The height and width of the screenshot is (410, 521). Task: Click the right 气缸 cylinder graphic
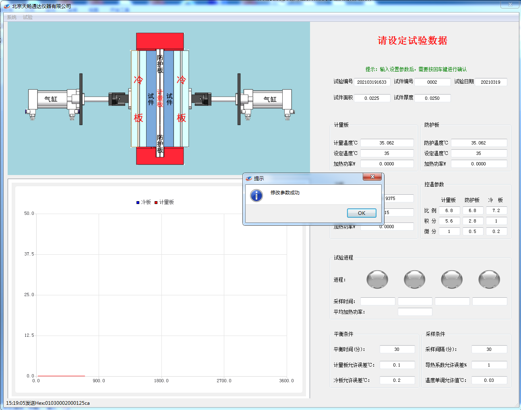(270, 99)
